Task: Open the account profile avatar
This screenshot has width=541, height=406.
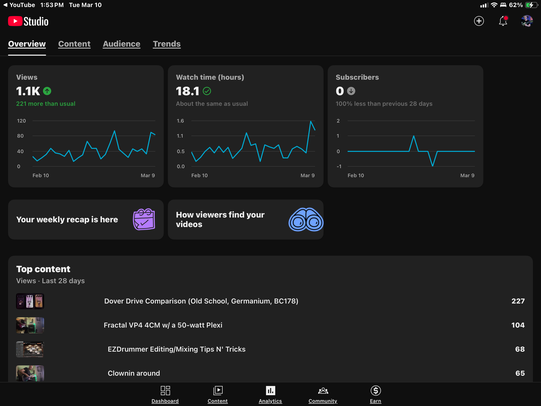Action: click(x=527, y=21)
